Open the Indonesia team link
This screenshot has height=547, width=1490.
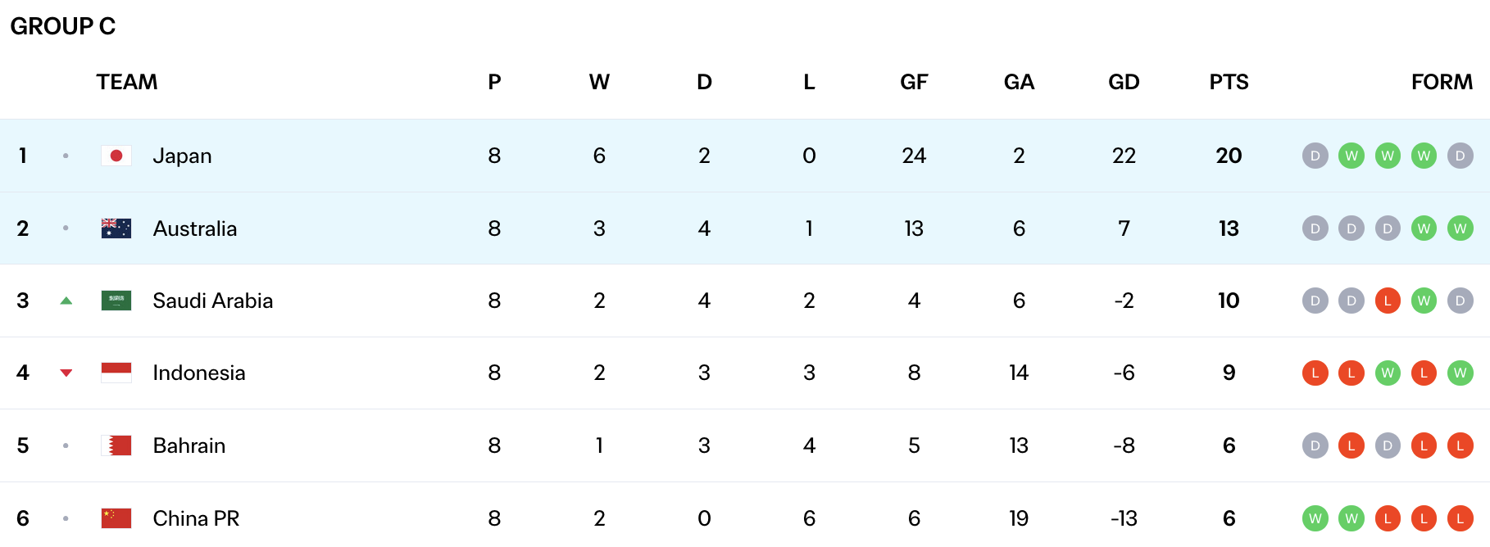[x=199, y=373]
